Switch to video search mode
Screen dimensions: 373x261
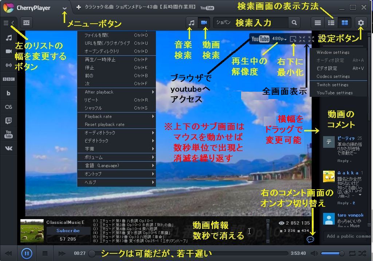pos(204,23)
